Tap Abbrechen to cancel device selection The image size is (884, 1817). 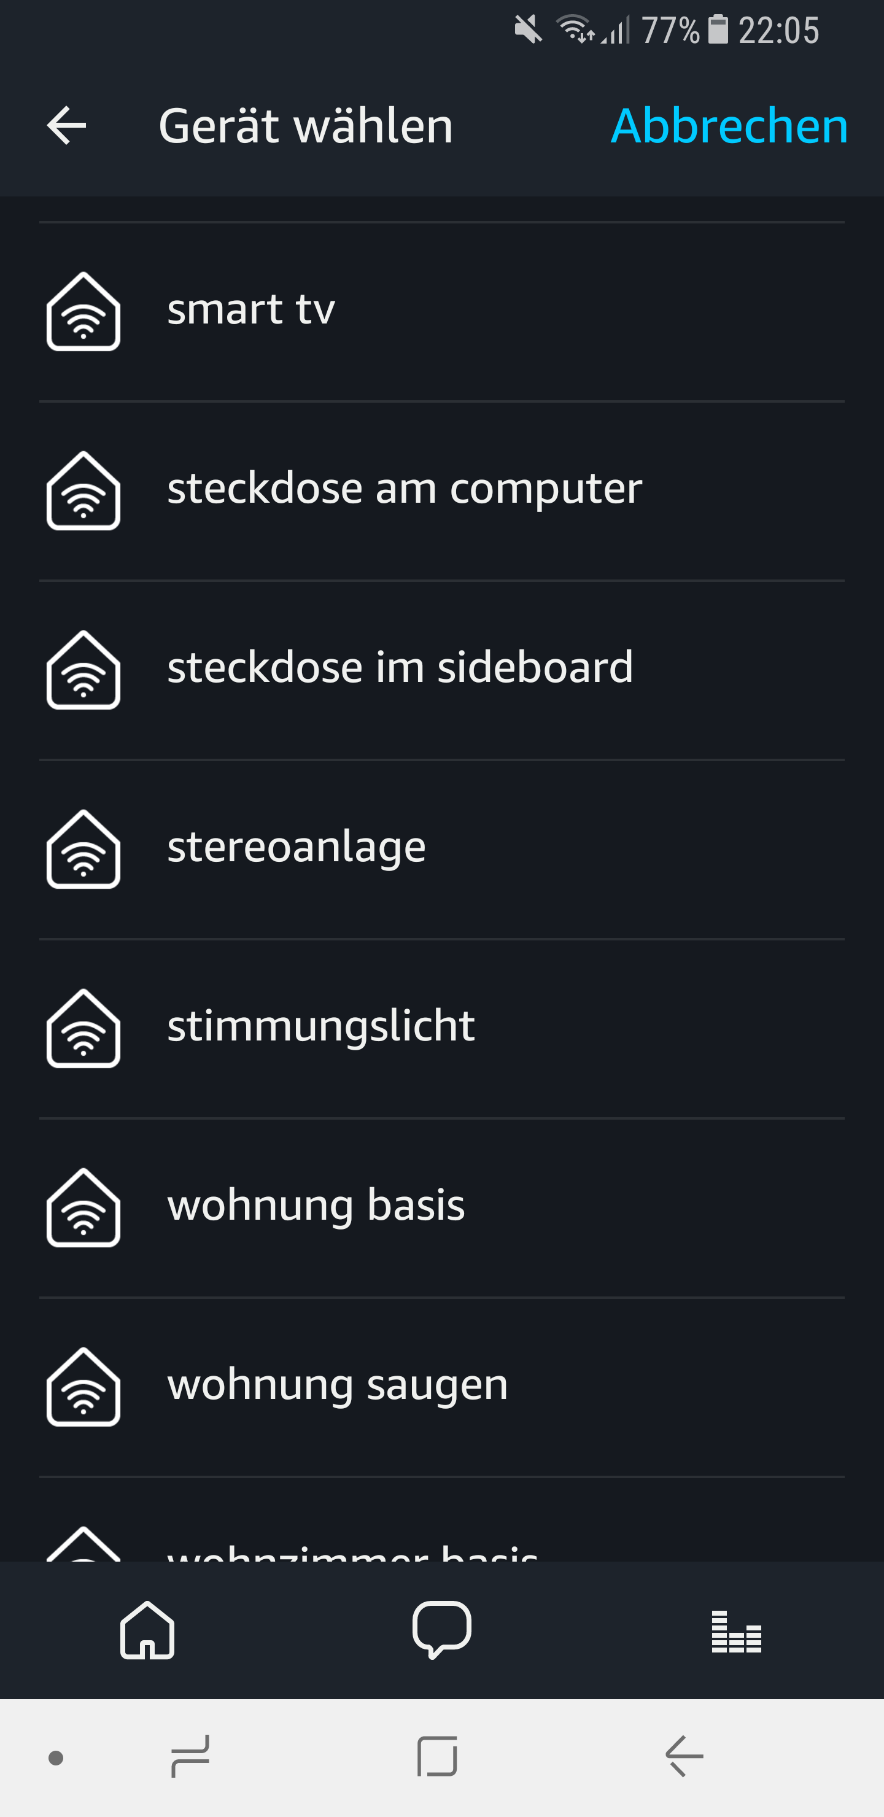[729, 126]
